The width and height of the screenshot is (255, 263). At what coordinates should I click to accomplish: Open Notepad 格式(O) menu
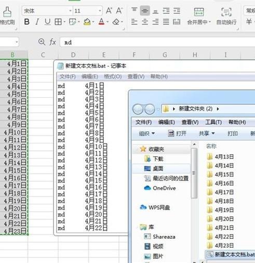pos(113,76)
